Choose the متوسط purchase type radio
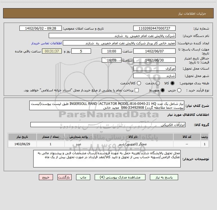The image size is (217, 210). pyautogui.click(x=163, y=90)
